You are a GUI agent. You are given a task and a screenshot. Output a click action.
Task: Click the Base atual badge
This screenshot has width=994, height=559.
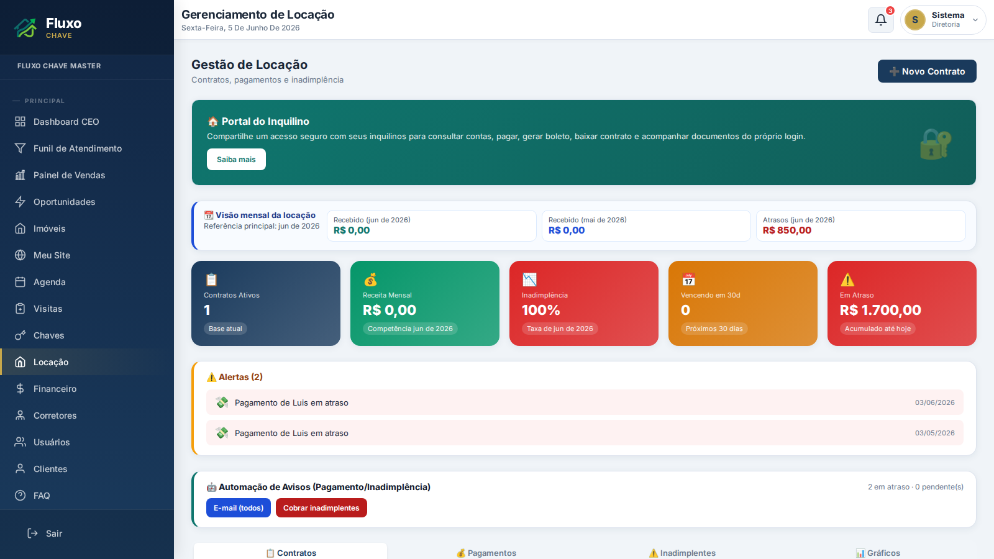click(x=226, y=329)
